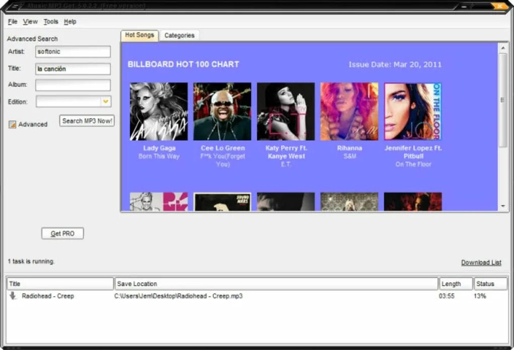This screenshot has width=514, height=350.
Task: Click the 13% status value
Action: tap(480, 296)
